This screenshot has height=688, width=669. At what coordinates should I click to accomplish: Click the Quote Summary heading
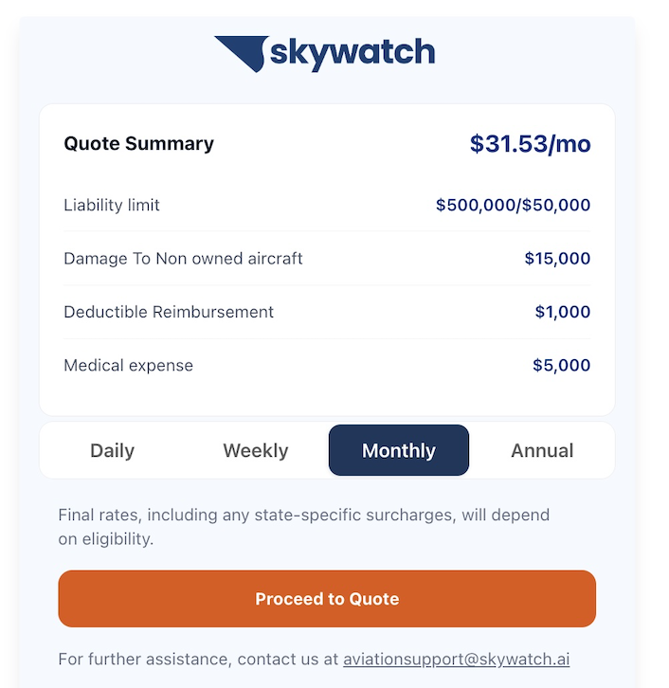138,144
